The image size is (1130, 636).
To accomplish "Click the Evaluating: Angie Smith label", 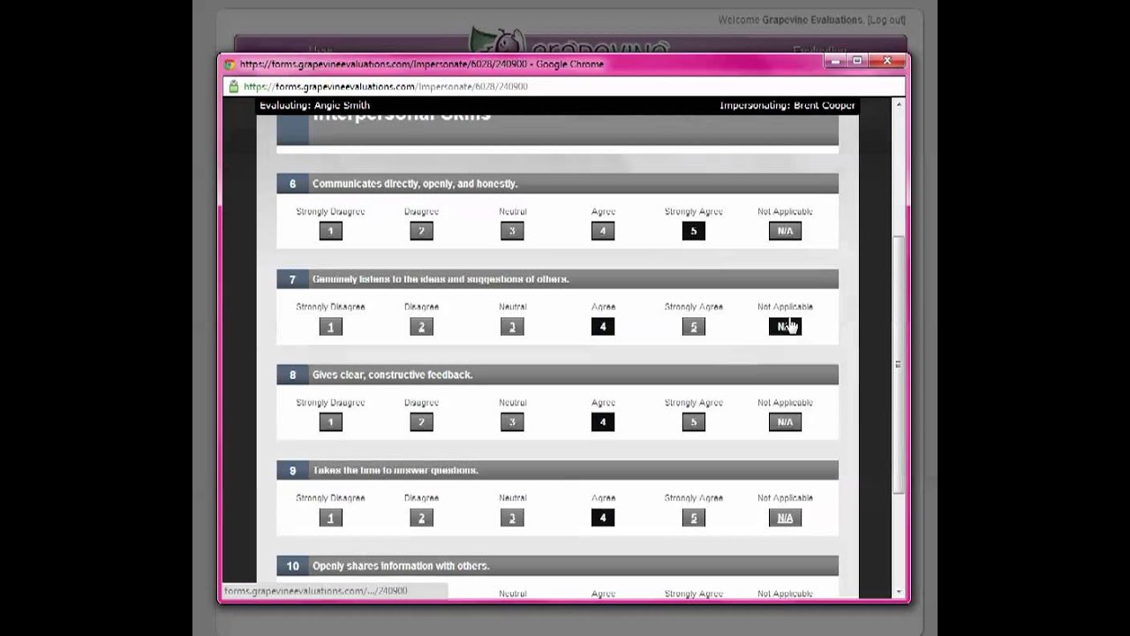I will tap(314, 105).
